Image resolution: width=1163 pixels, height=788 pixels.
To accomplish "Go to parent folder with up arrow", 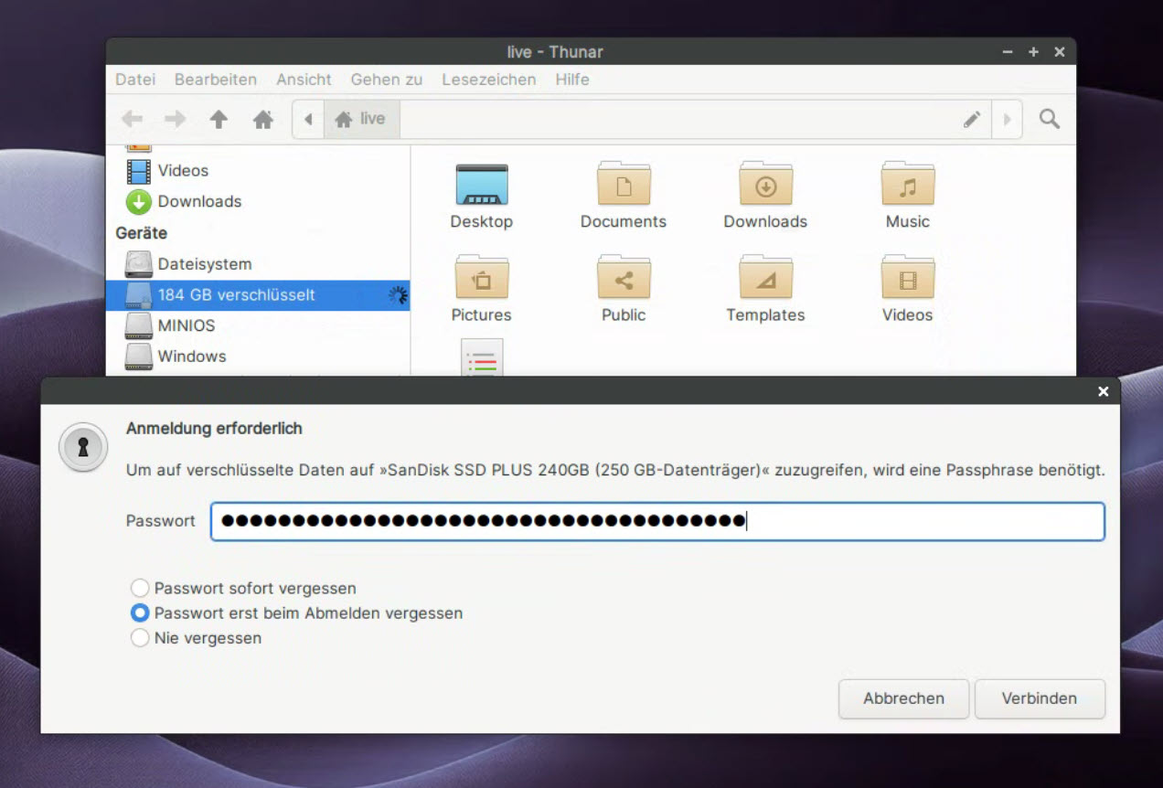I will (219, 119).
